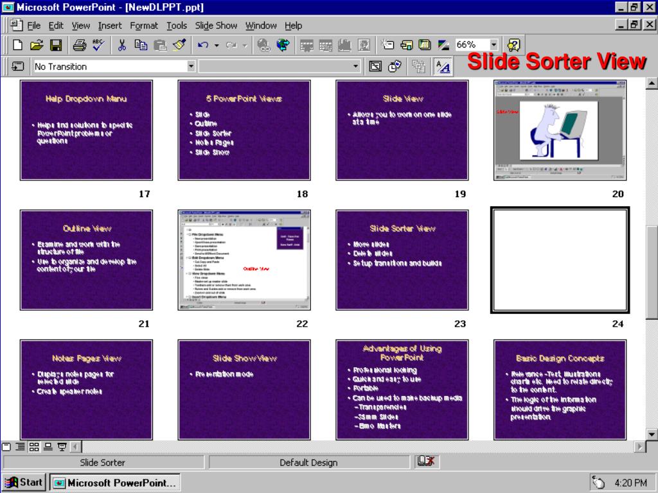
Task: Select the Slide Show View slide
Action: click(x=244, y=390)
